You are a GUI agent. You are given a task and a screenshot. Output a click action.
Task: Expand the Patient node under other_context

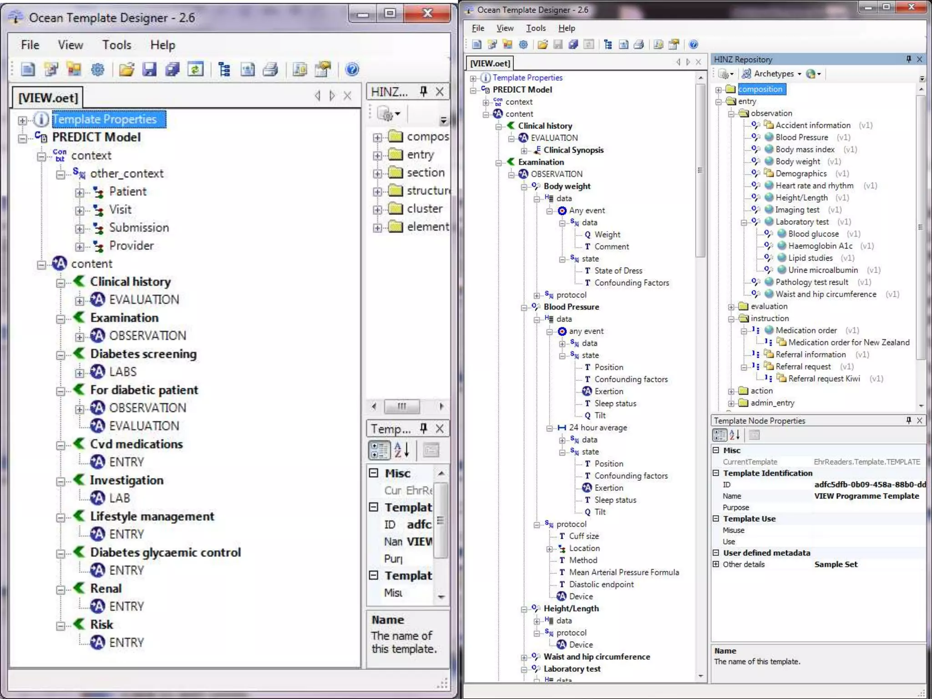(80, 192)
